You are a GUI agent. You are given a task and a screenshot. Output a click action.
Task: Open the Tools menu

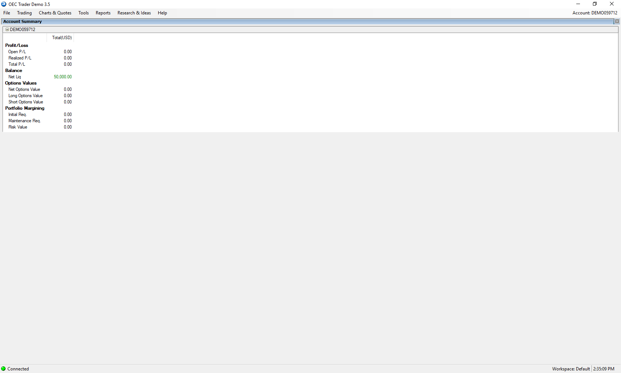click(84, 13)
